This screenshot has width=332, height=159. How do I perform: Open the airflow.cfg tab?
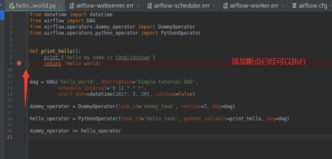(313, 6)
